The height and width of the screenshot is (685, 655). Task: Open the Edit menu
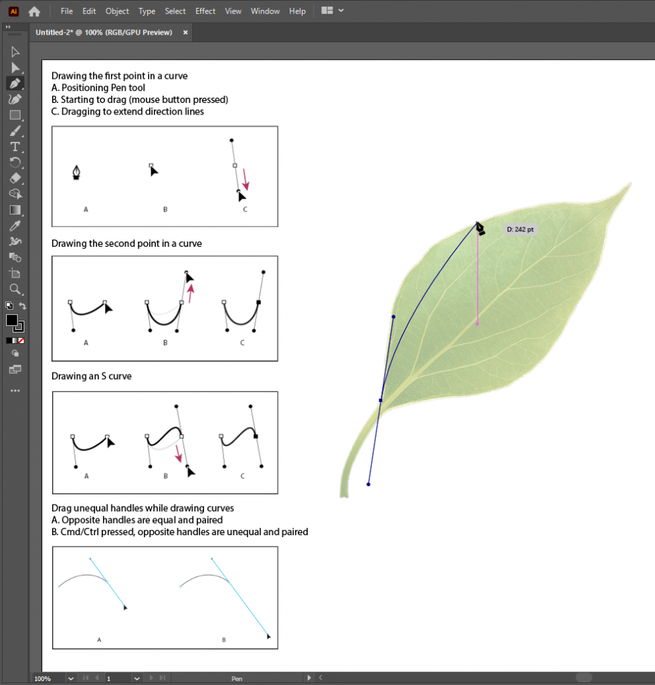(89, 11)
